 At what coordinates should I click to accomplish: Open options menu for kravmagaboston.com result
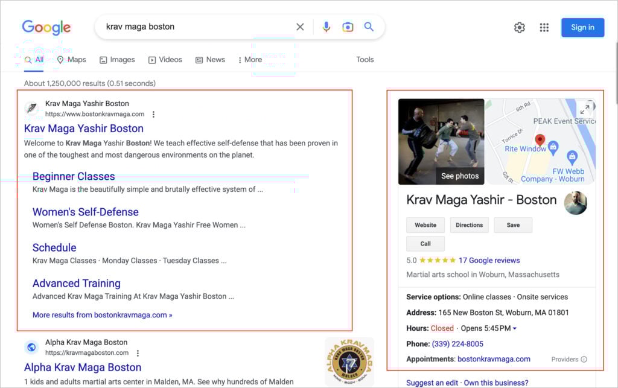[x=138, y=353]
